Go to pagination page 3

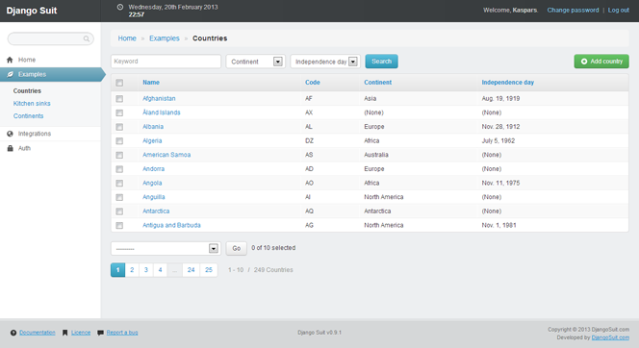[x=146, y=270]
